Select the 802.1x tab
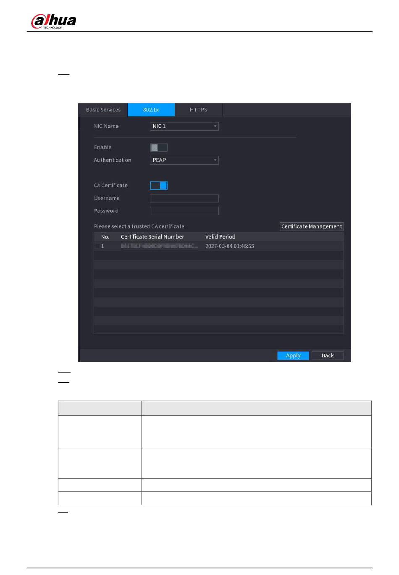Screen dimensions: 399x575 (x=151, y=110)
